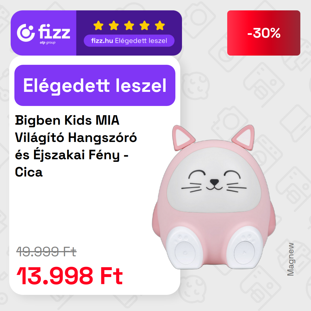The height and width of the screenshot is (311, 311).
Task: Click the first yellow rating star
Action: pyautogui.click(x=98, y=25)
